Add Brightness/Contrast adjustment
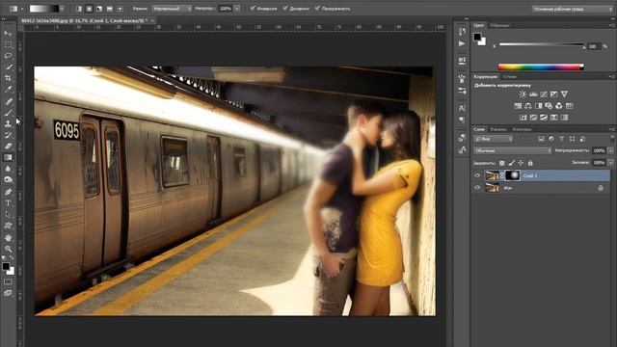The width and height of the screenshot is (617, 347). point(523,94)
